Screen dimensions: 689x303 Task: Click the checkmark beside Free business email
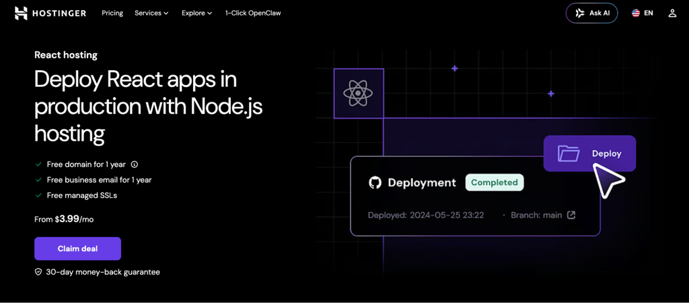point(38,180)
